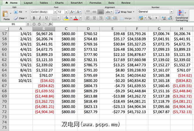The height and width of the screenshot is (131, 194).
Task: Click the decrease indent icon
Action: point(108,18)
